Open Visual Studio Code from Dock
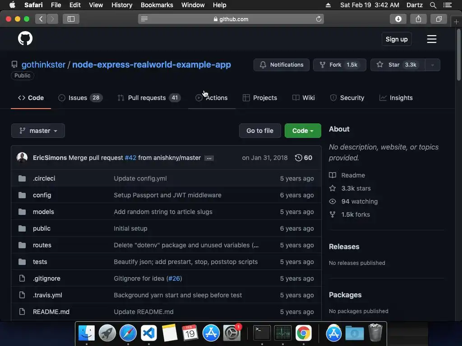This screenshot has height=346, width=462. pos(149,333)
